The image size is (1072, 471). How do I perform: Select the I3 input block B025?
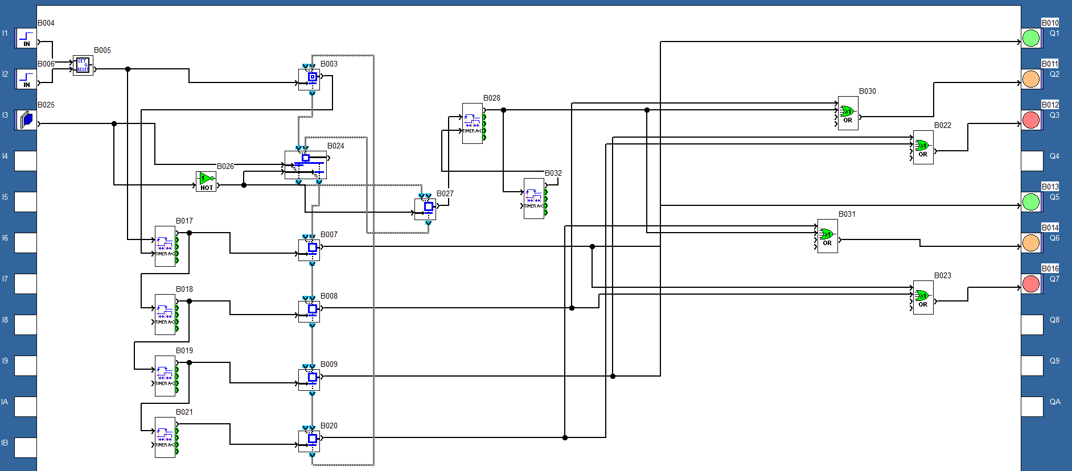pos(26,120)
